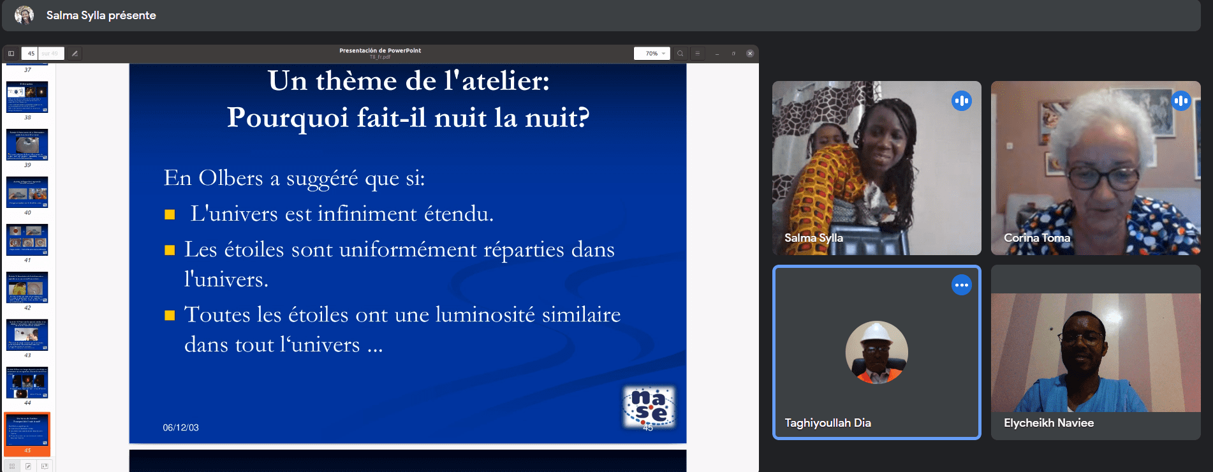This screenshot has width=1213, height=472.
Task: Select slide thumbnail 40 in sidebar
Action: tap(27, 192)
